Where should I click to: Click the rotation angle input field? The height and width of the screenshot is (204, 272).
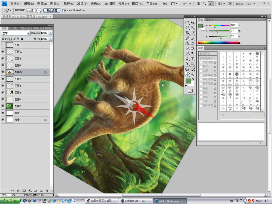pos(31,10)
